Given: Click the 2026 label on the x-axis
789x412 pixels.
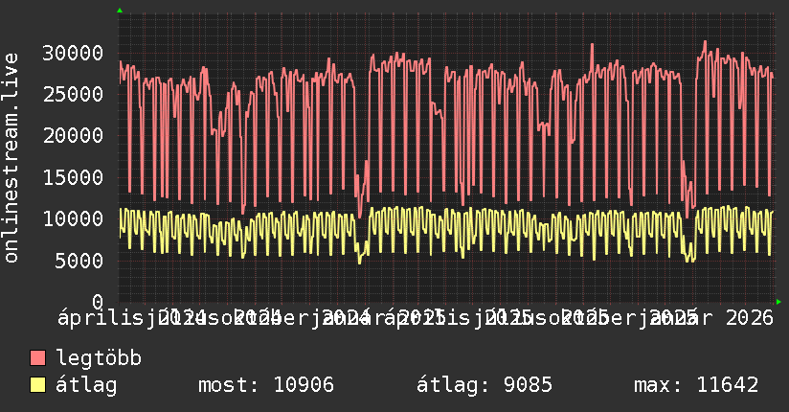Looking at the screenshot, I should [x=751, y=317].
